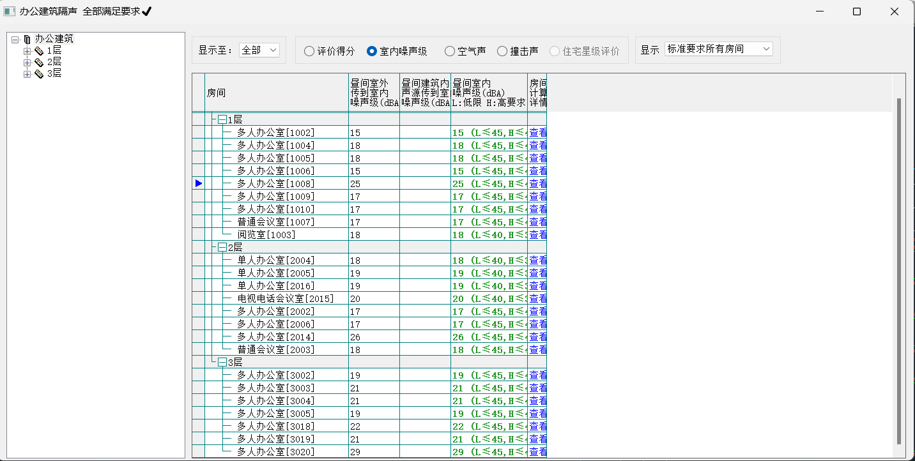Collapse the 3层 group in table

pos(222,362)
